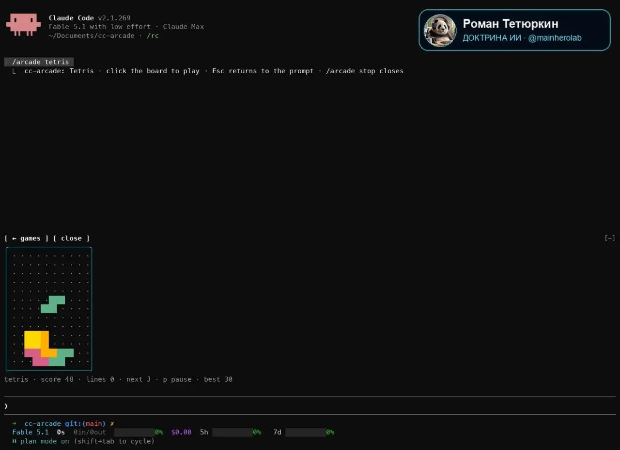Close the arcade panel with [ close ]
The width and height of the screenshot is (620, 450).
(x=72, y=238)
